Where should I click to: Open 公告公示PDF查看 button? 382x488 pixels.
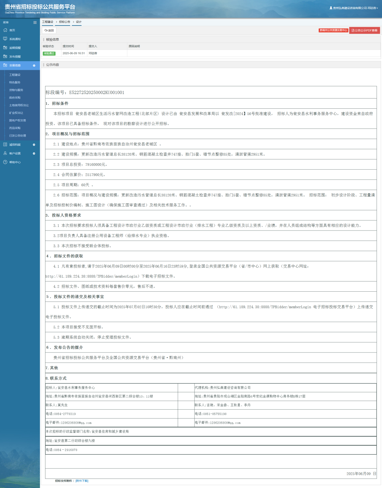click(x=365, y=30)
